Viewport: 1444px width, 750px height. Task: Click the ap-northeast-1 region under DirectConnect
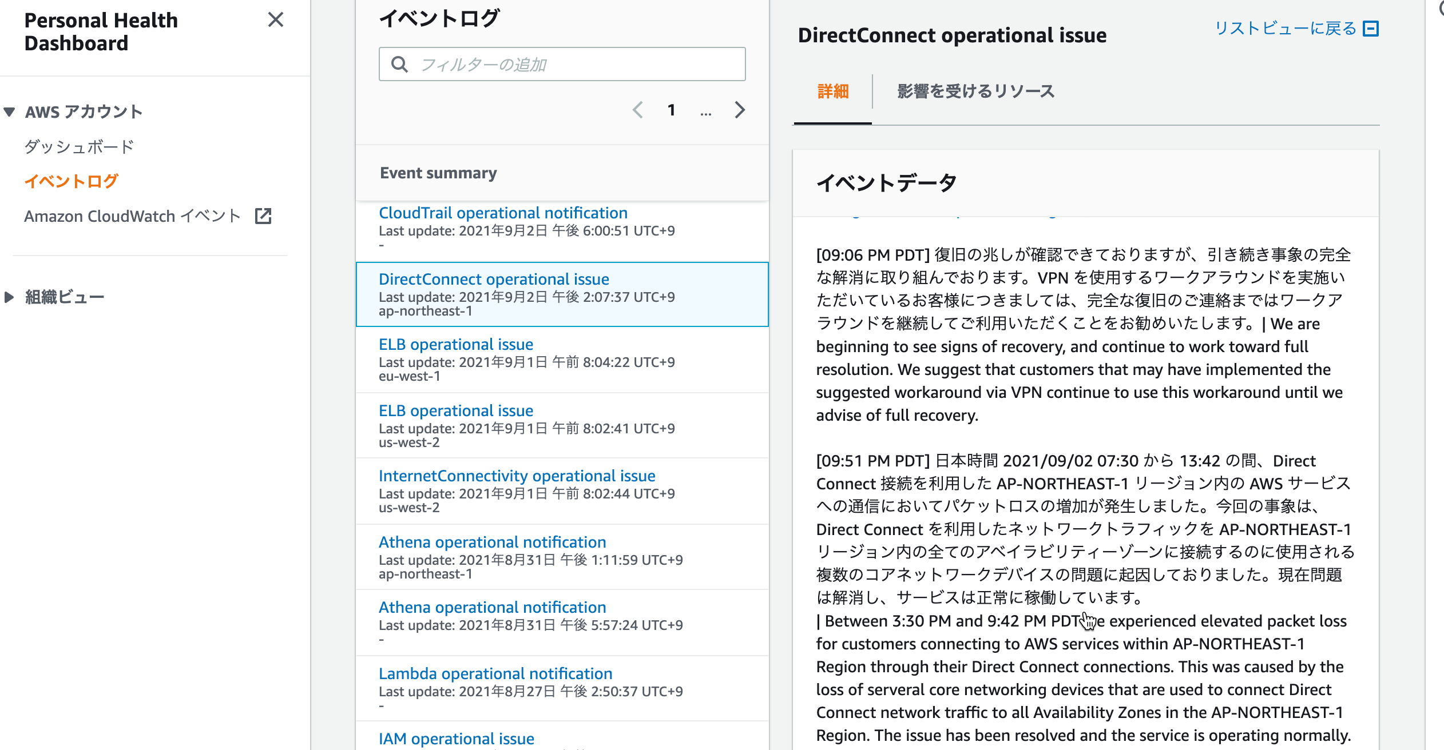pyautogui.click(x=426, y=311)
